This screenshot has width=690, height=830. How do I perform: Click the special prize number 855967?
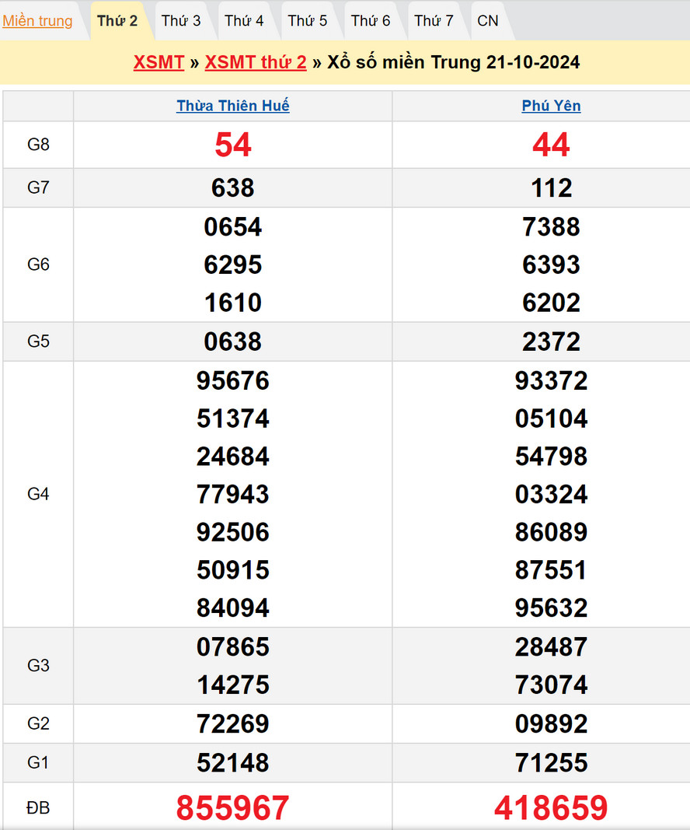coord(233,808)
